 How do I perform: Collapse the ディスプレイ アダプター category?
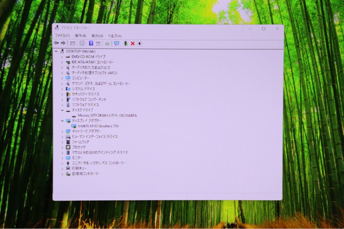click(62, 121)
